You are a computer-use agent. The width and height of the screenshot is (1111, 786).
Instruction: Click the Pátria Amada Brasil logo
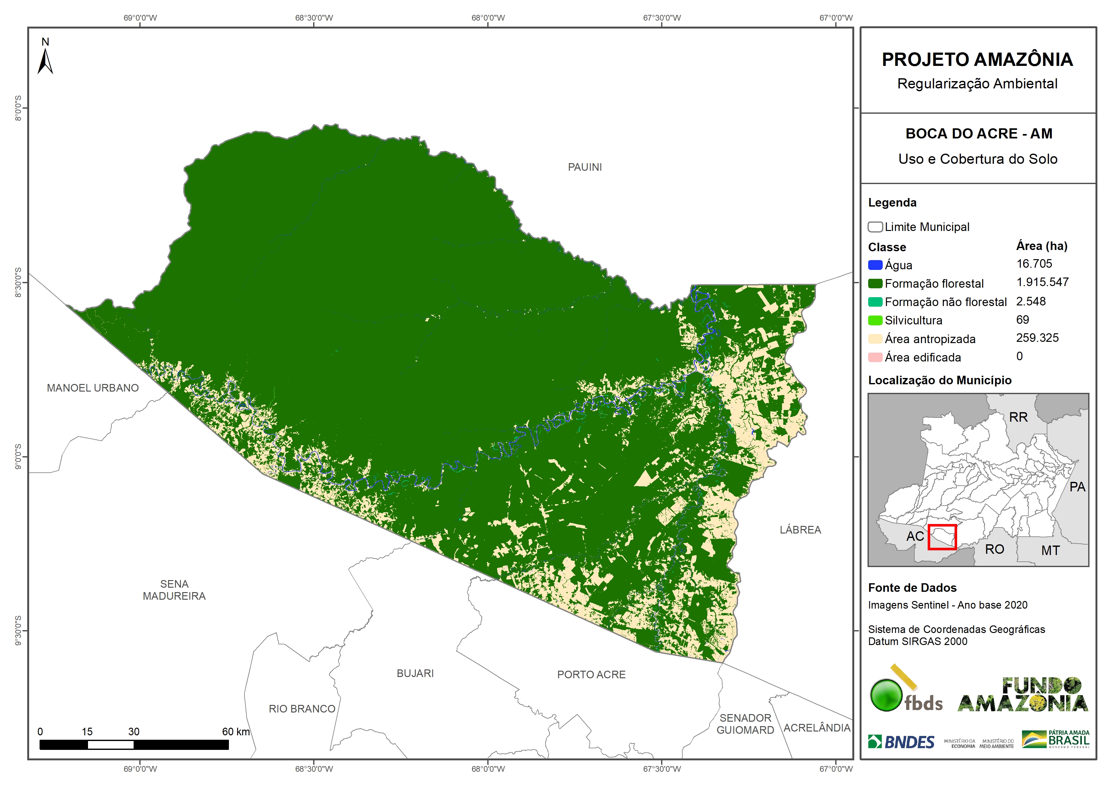tap(1055, 739)
